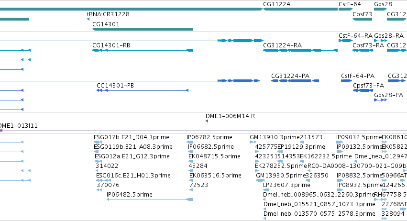Viewport: 407px width, 221px height.
Task: Select the CG31224-RA exon glyph
Action: pos(300,50)
